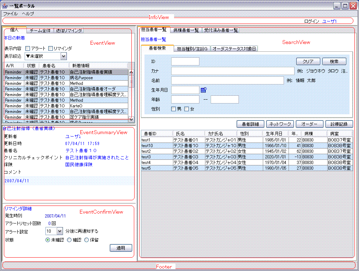Apply reminder settings with 適用 button
Image resolution: width=359 pixels, height=271 pixels.
click(x=121, y=248)
